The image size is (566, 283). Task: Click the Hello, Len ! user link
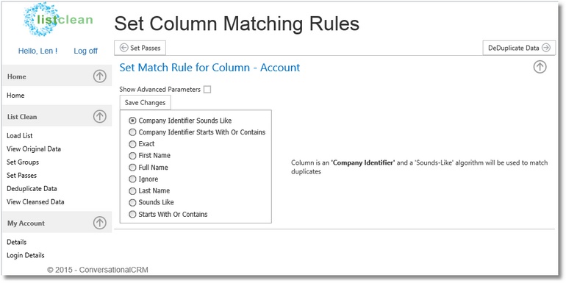[37, 51]
